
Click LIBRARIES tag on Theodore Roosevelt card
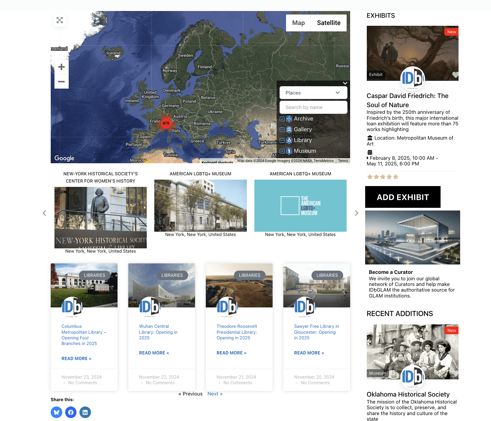(250, 275)
